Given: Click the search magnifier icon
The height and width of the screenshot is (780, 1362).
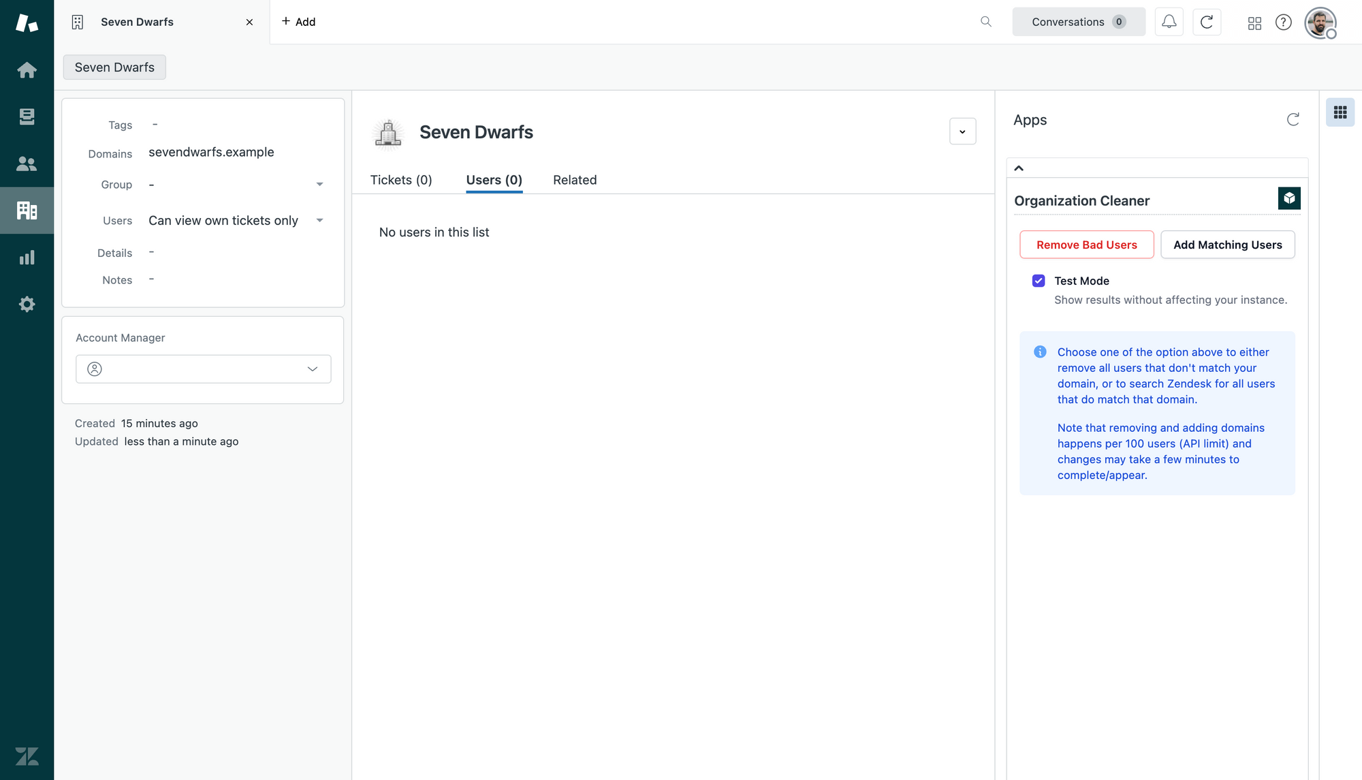Looking at the screenshot, I should click(985, 22).
